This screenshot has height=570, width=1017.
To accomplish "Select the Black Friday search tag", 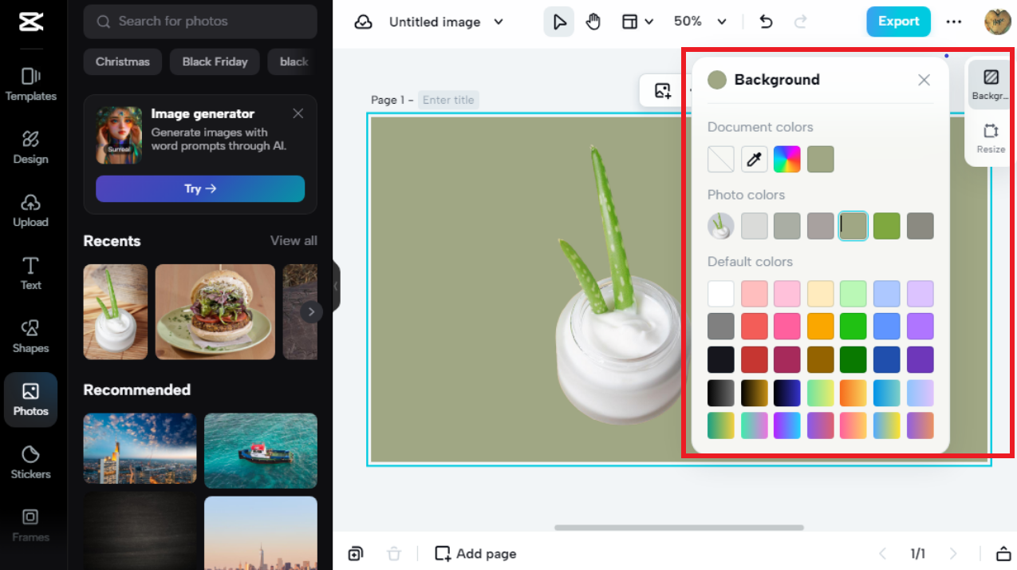I will (215, 61).
